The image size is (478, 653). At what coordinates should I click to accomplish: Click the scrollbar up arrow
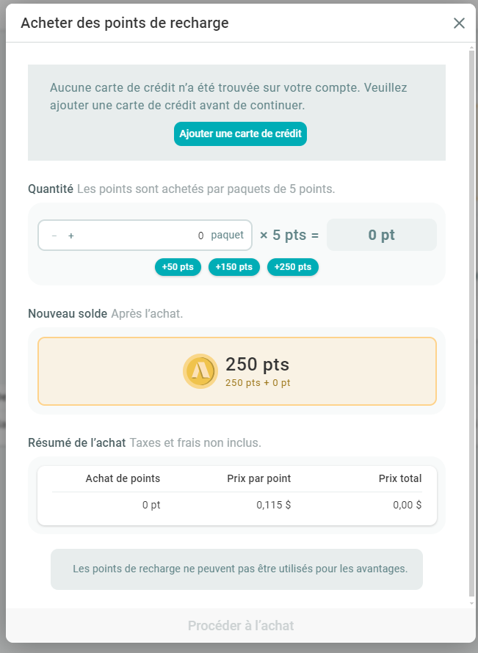[471, 48]
